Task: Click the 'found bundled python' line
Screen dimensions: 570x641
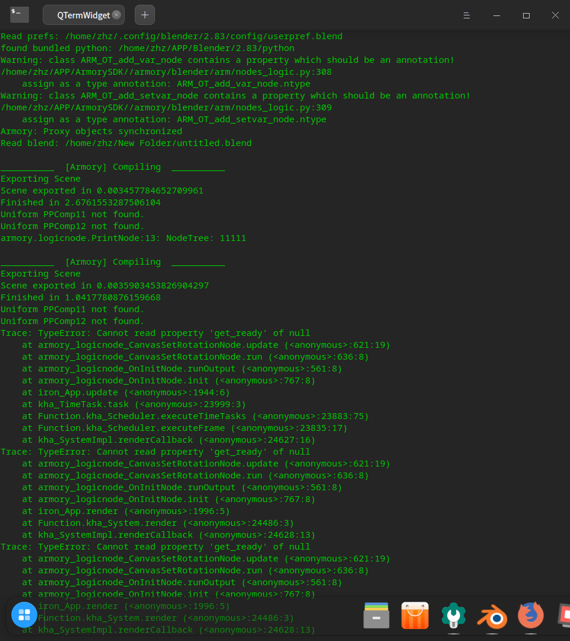Action: pyautogui.click(x=148, y=48)
